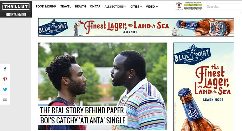
Task: Expand the Cities dropdown menu
Action: coord(136,7)
